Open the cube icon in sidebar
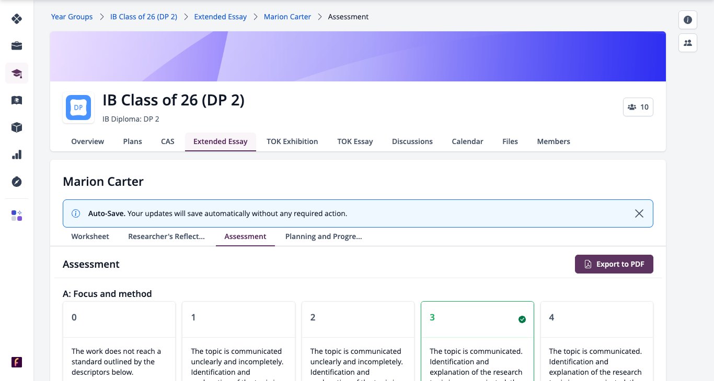 pyautogui.click(x=17, y=127)
